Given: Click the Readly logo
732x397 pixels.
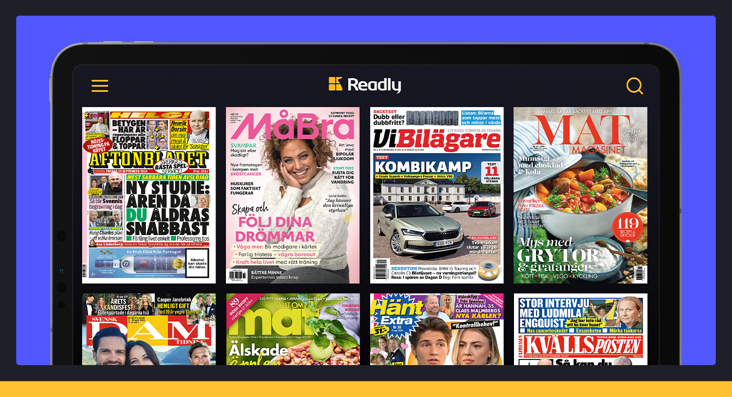Looking at the screenshot, I should coord(365,85).
